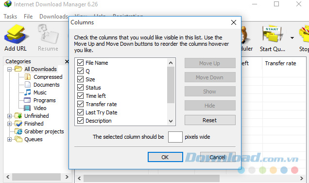This screenshot has height=183, width=309.
Task: Click the Stop Queue toolbar icon
Action: [304, 34]
